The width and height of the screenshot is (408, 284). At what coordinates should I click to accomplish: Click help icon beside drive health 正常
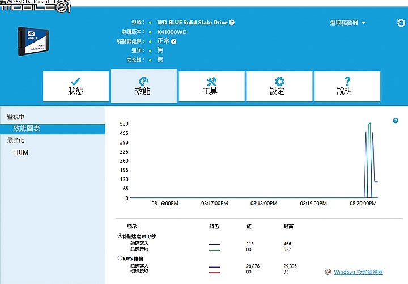[x=174, y=41]
